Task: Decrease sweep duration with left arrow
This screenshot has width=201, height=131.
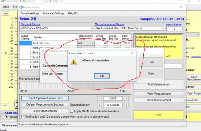Action: tap(100, 105)
